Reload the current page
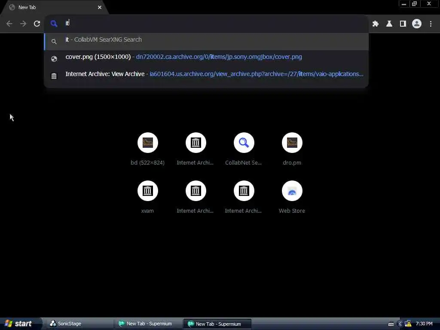The image size is (440, 330). pyautogui.click(x=37, y=24)
